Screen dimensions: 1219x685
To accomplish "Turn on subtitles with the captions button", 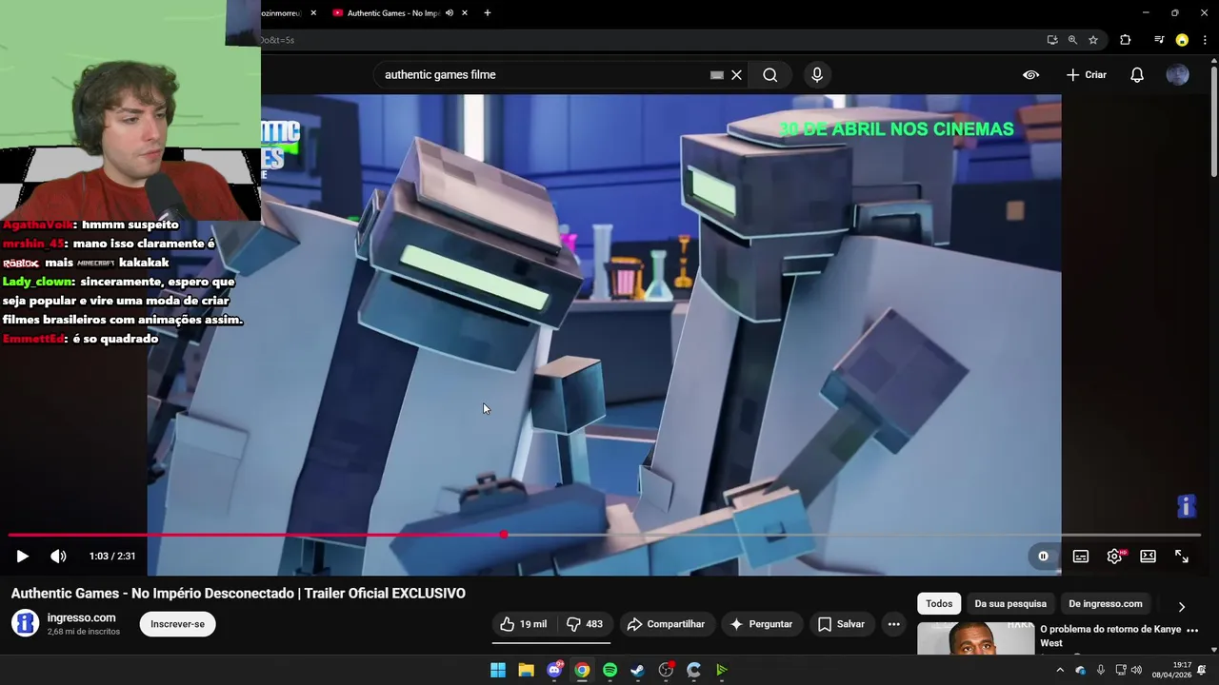I will point(1080,557).
